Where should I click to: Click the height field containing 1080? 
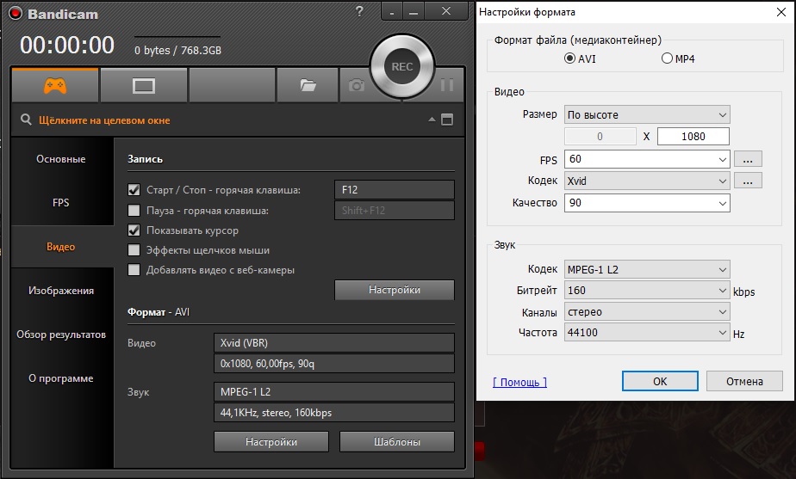coord(693,137)
